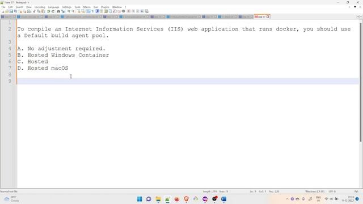
Task: Open user defined language dialog icon
Action: (x=102, y=11)
